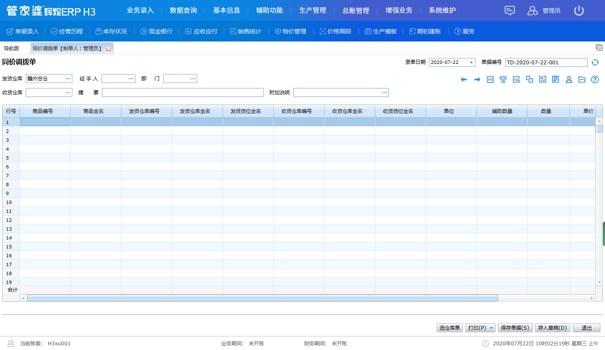Open the 增强业务 menu
The height and width of the screenshot is (350, 605).
[399, 10]
